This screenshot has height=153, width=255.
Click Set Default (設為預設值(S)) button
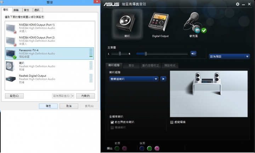[62, 96]
